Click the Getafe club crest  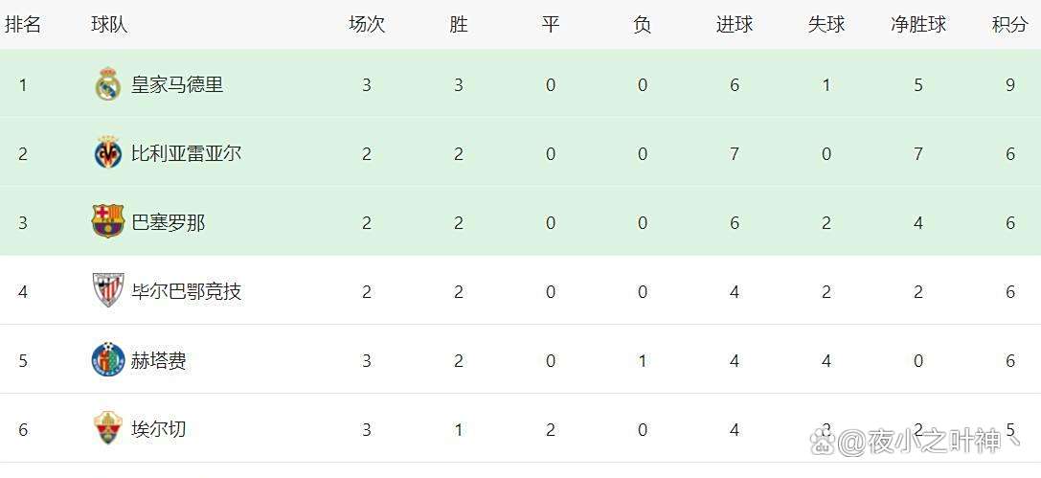pyautogui.click(x=107, y=360)
